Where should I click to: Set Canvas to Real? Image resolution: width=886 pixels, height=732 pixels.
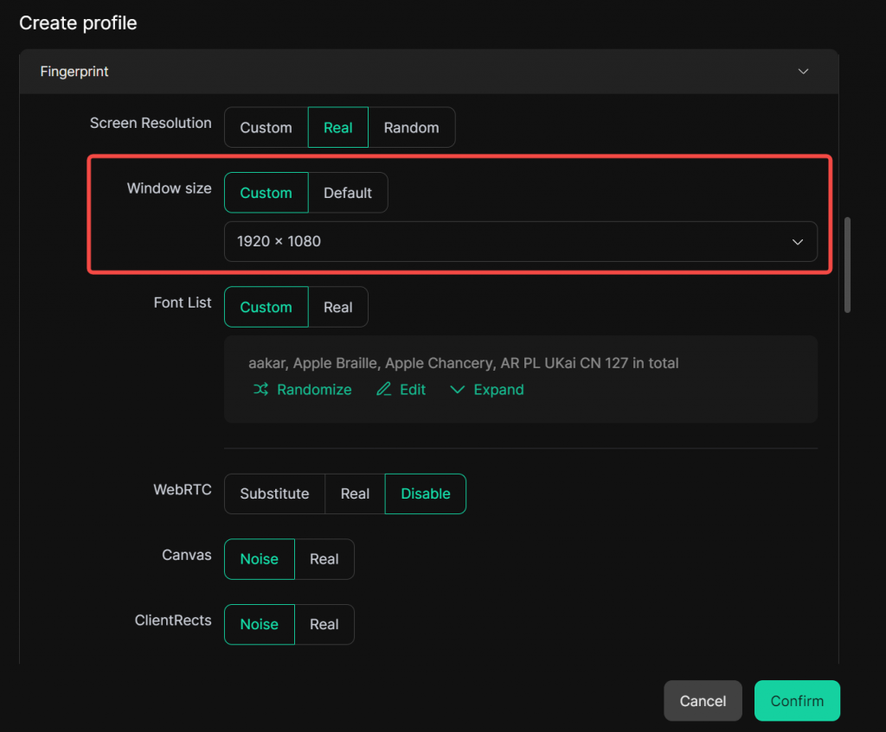pyautogui.click(x=324, y=559)
